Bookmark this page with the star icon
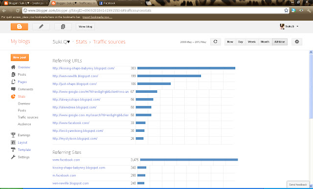Viewport: 313px width, 189px height. coord(286,10)
